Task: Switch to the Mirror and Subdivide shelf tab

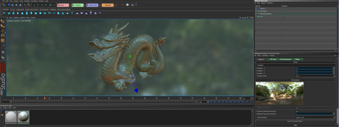Action: pos(64,10)
